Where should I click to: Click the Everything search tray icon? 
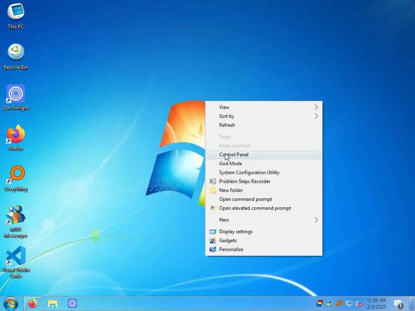[x=339, y=303]
